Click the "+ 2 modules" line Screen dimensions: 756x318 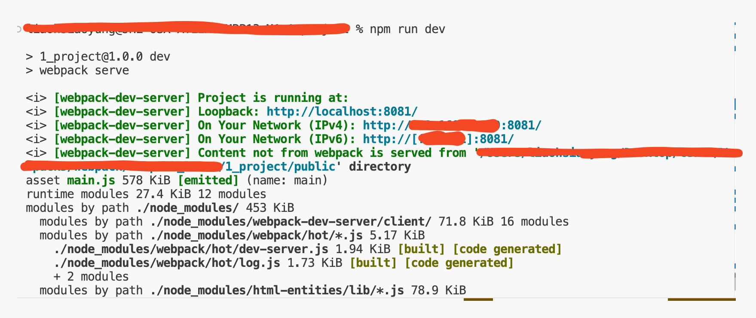tap(91, 277)
